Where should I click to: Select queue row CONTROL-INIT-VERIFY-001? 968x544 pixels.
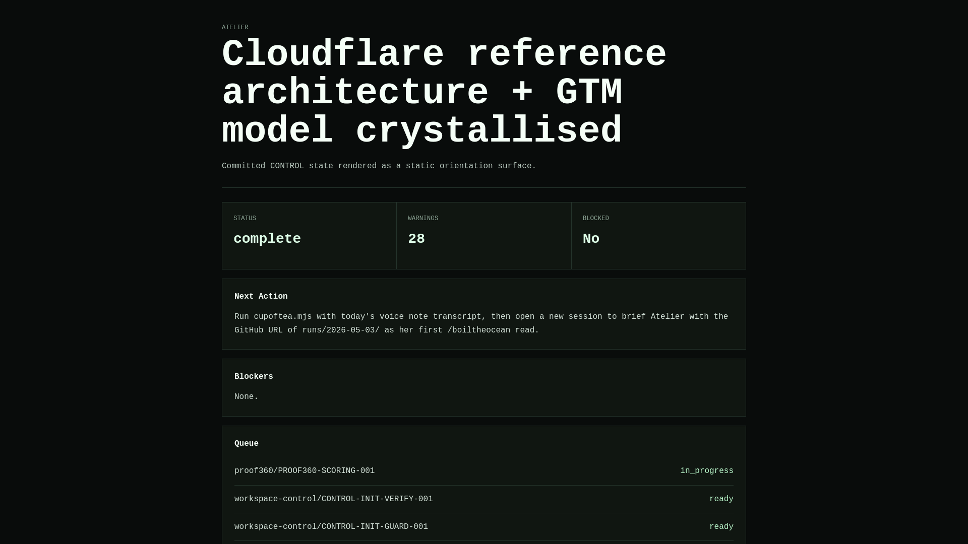[x=484, y=499]
